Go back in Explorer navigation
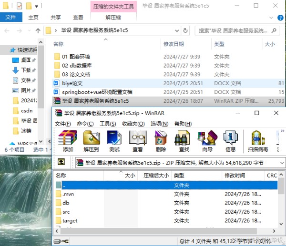The image size is (286, 246). [7, 30]
